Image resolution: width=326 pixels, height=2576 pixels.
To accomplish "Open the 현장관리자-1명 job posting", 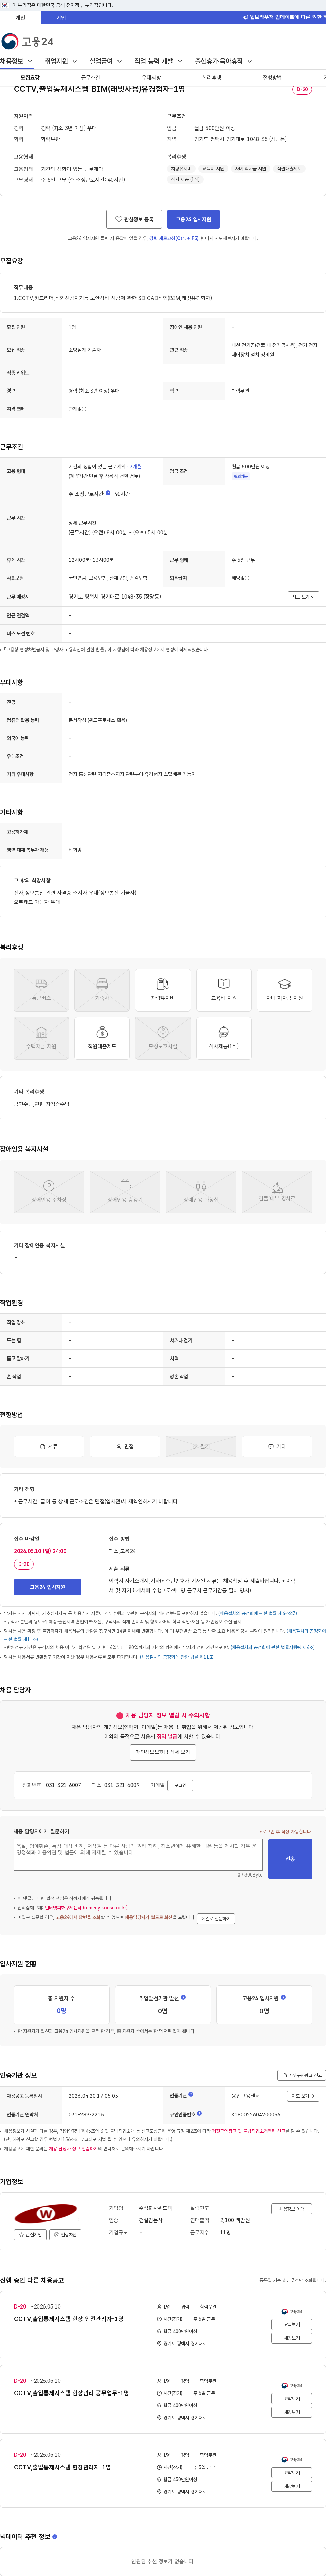I will (63, 2467).
